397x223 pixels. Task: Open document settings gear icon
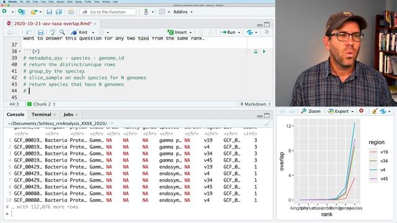tap(101, 32)
